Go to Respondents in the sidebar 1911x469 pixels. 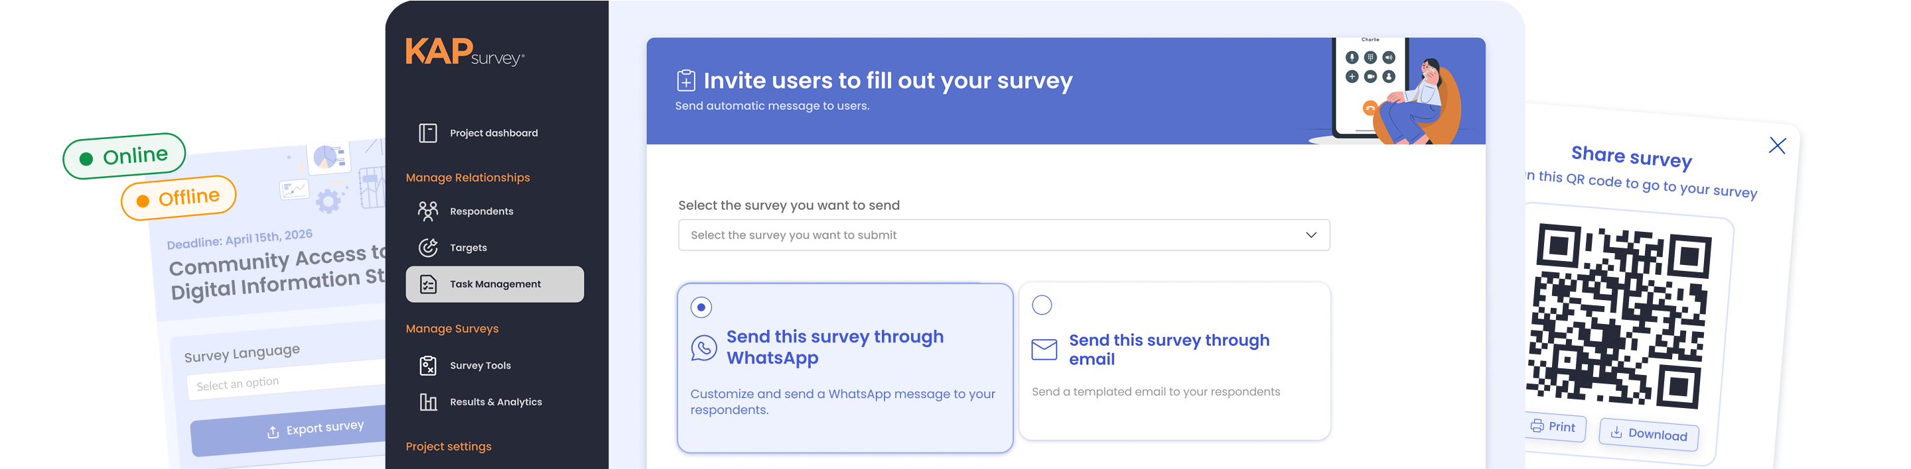482,212
